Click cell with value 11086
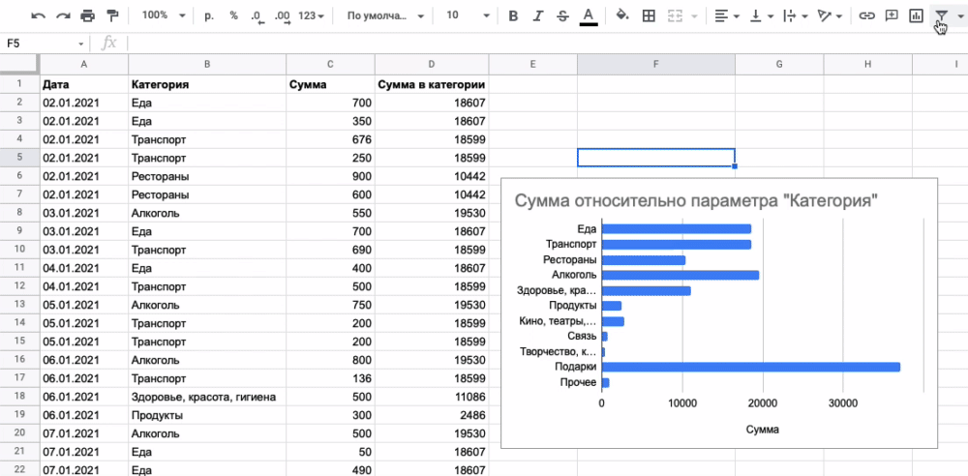The width and height of the screenshot is (968, 476). [432, 397]
